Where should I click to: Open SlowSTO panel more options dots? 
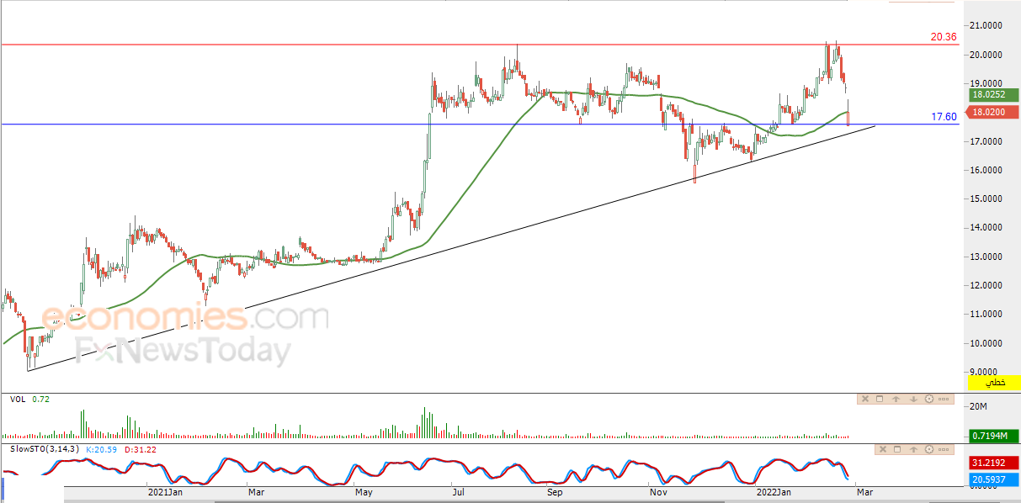(x=944, y=449)
